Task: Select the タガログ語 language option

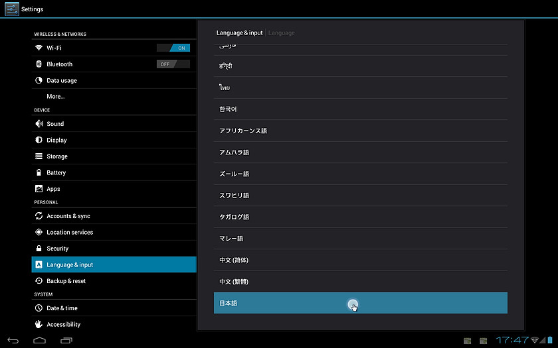Action: [x=361, y=217]
